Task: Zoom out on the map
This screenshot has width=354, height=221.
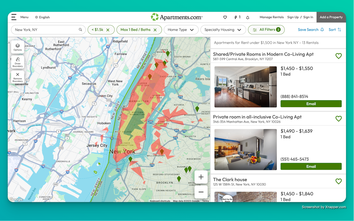Action: point(201,192)
